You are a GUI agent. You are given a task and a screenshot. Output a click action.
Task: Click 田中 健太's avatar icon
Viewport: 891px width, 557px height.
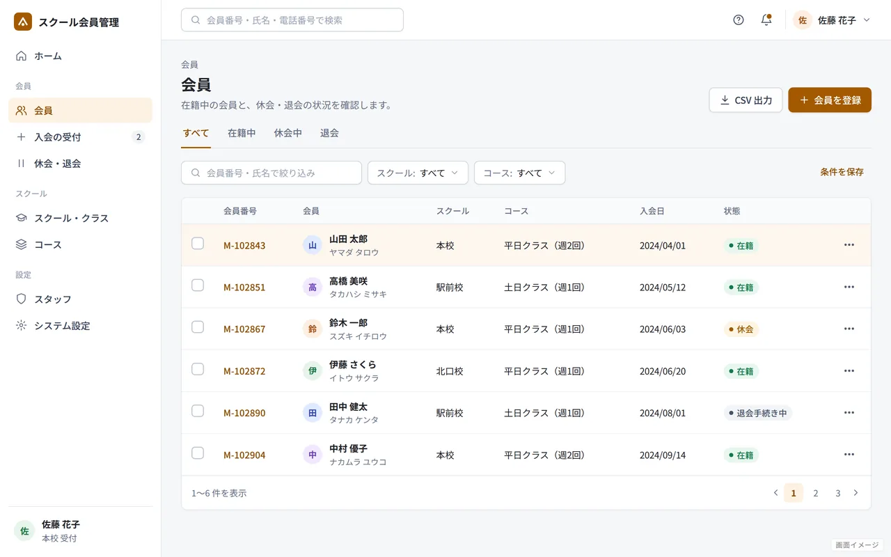313,413
